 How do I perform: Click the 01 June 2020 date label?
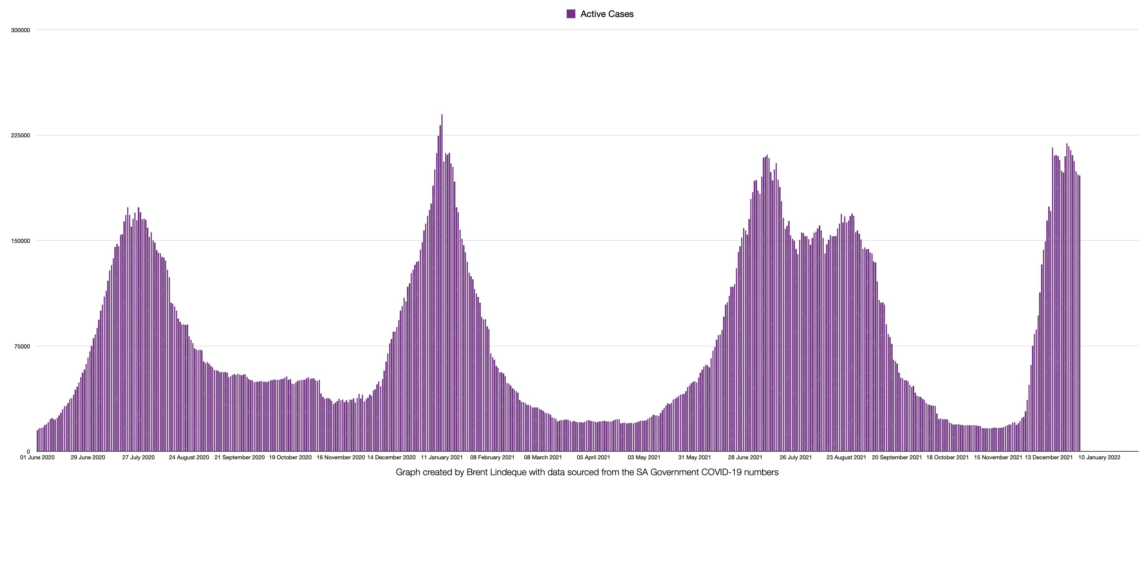click(x=37, y=457)
